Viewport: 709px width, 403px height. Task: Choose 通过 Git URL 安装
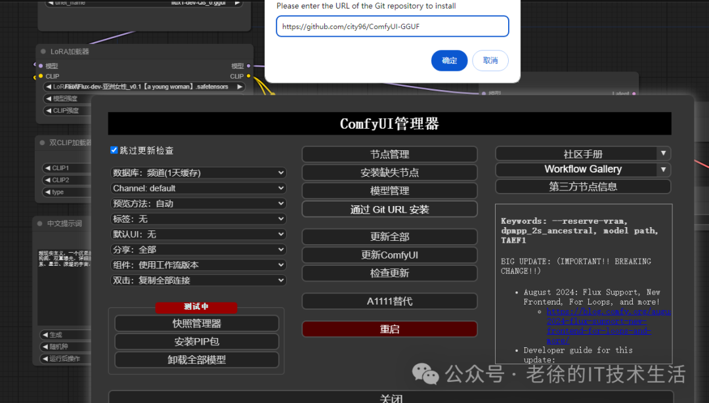click(x=389, y=209)
